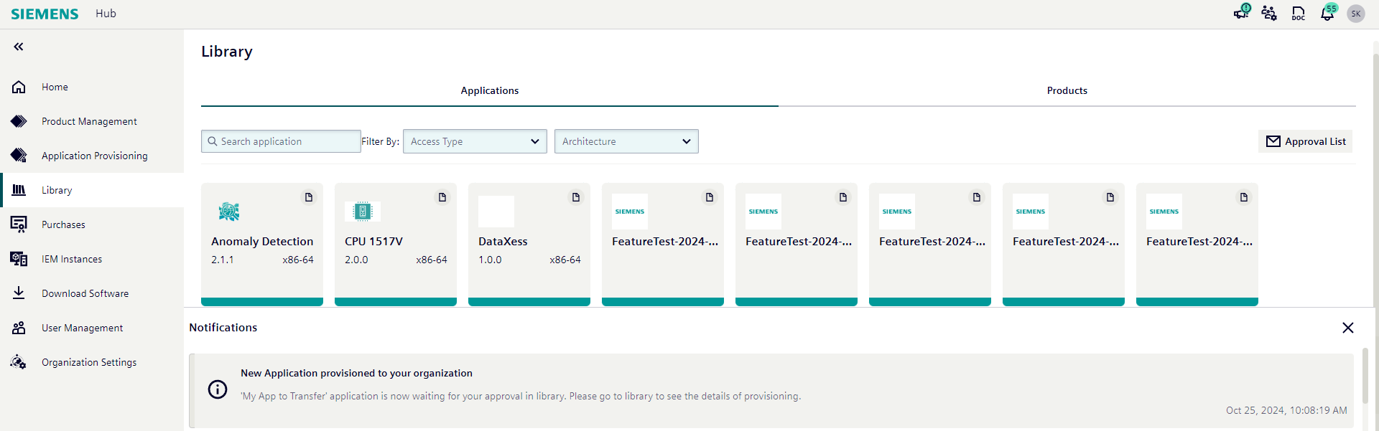Open the Approval List

pyautogui.click(x=1306, y=141)
